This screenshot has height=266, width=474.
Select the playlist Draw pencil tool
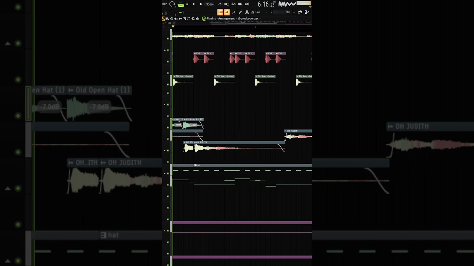pyautogui.click(x=164, y=18)
